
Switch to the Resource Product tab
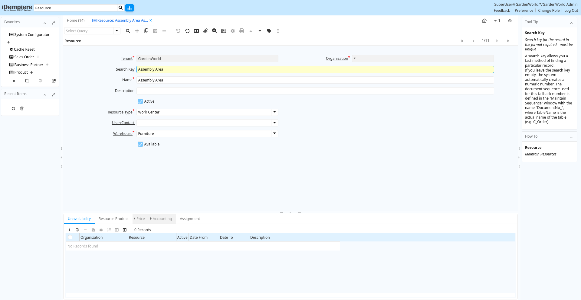click(113, 219)
